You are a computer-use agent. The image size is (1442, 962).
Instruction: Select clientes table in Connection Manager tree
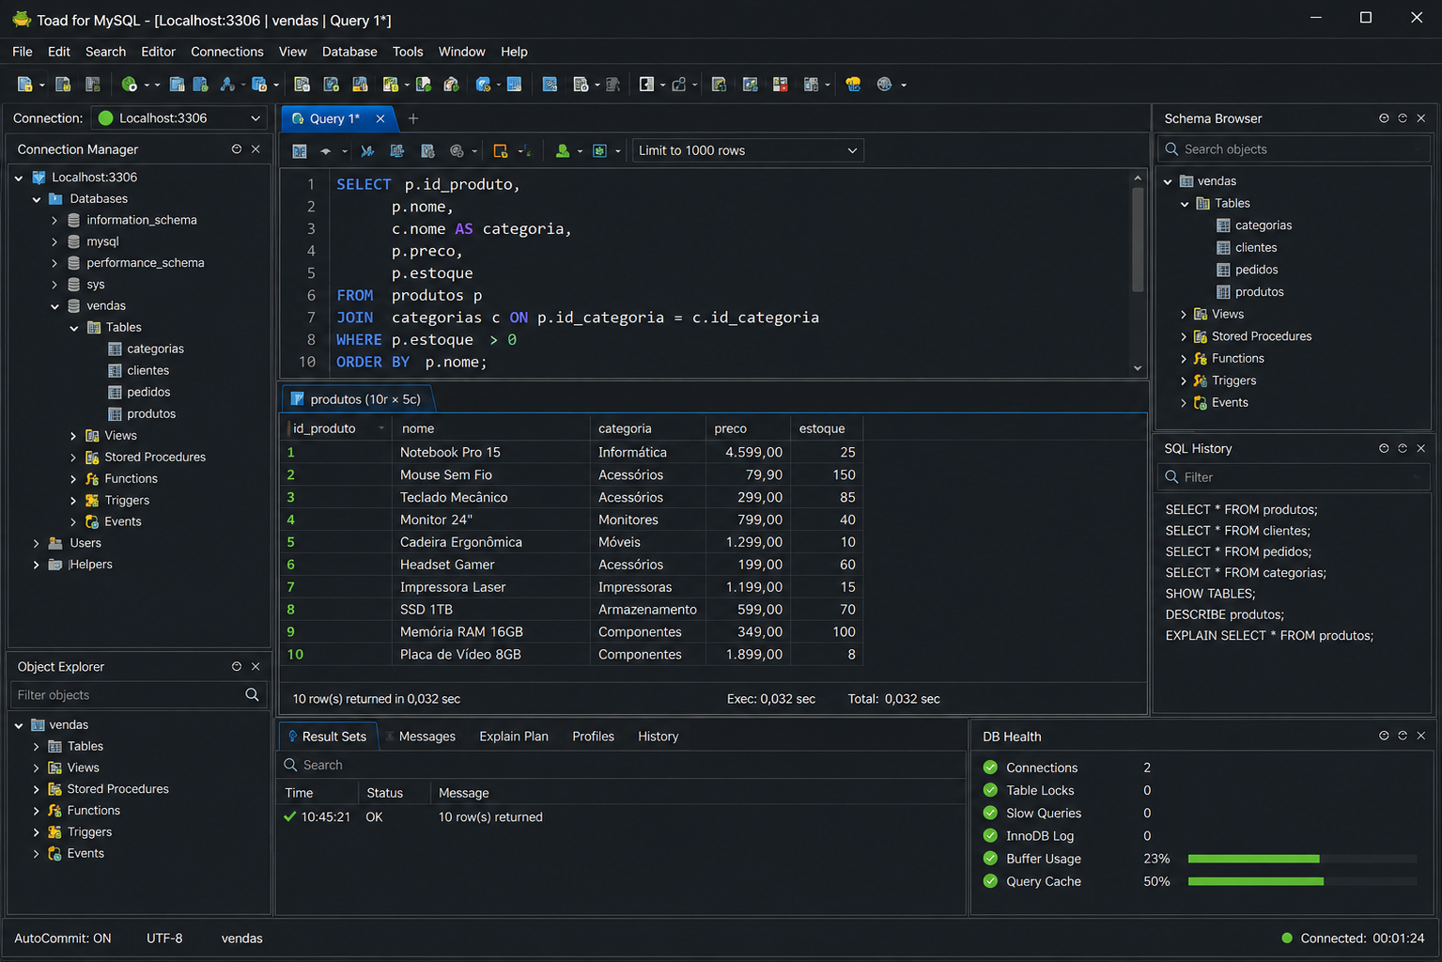(x=148, y=370)
